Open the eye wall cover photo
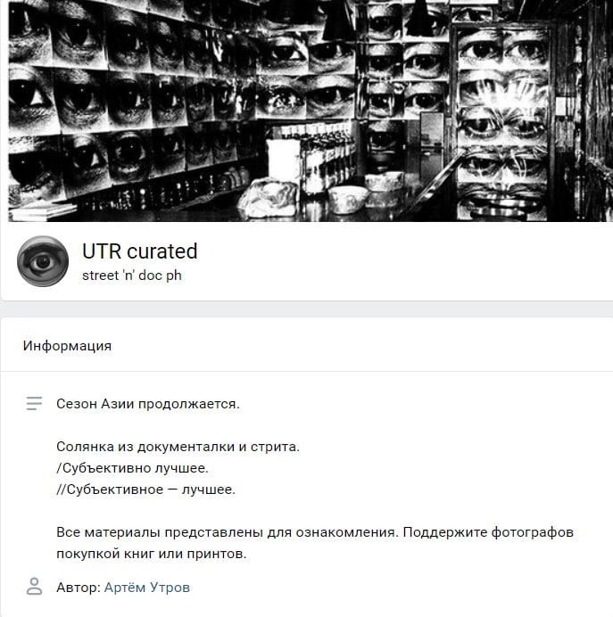This screenshot has height=617, width=613. click(x=311, y=111)
